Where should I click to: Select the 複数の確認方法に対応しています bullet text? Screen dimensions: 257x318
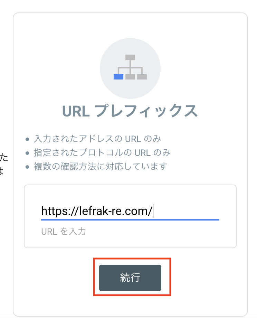click(x=101, y=167)
